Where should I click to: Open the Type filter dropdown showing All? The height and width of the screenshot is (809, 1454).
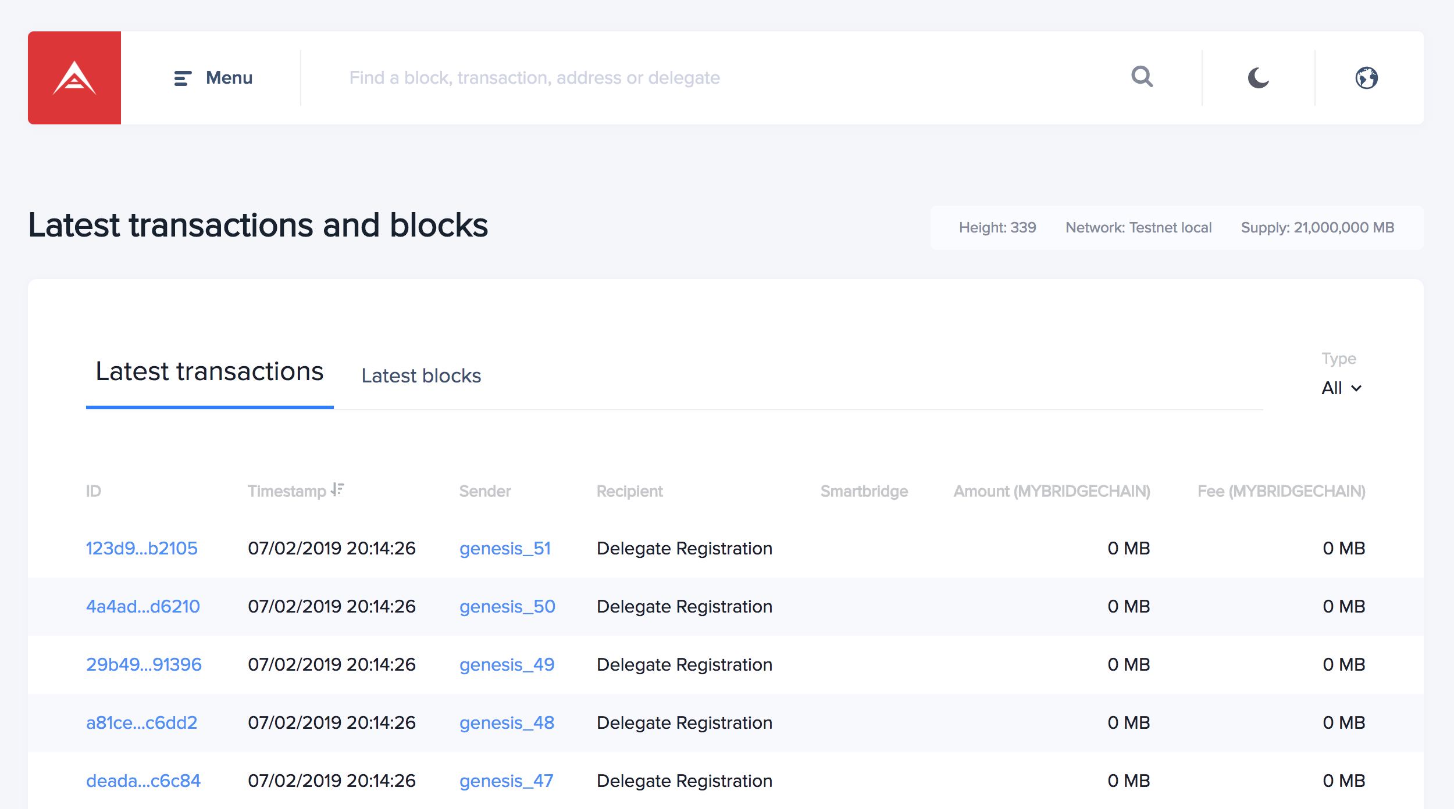click(1341, 388)
